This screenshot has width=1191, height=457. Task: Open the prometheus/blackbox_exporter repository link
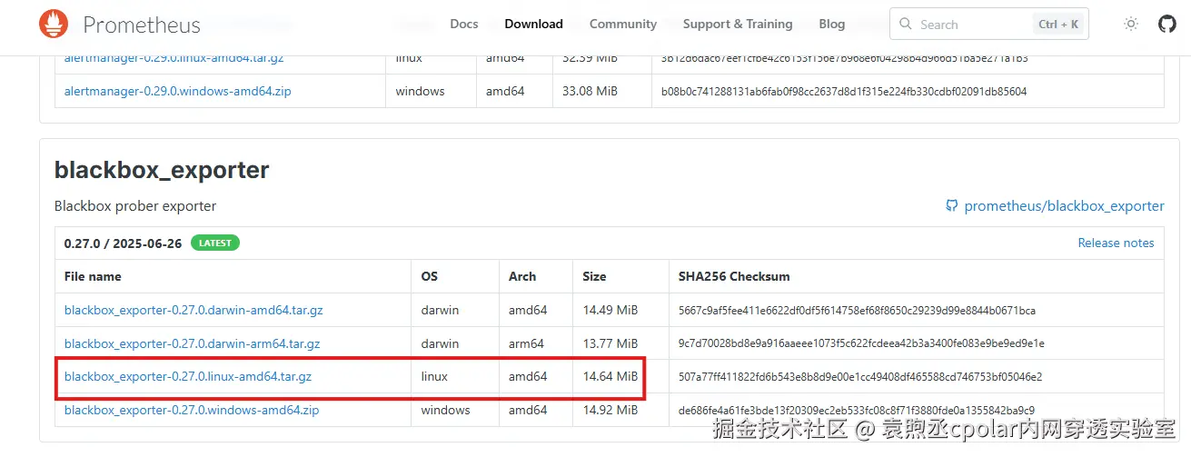pos(1064,206)
